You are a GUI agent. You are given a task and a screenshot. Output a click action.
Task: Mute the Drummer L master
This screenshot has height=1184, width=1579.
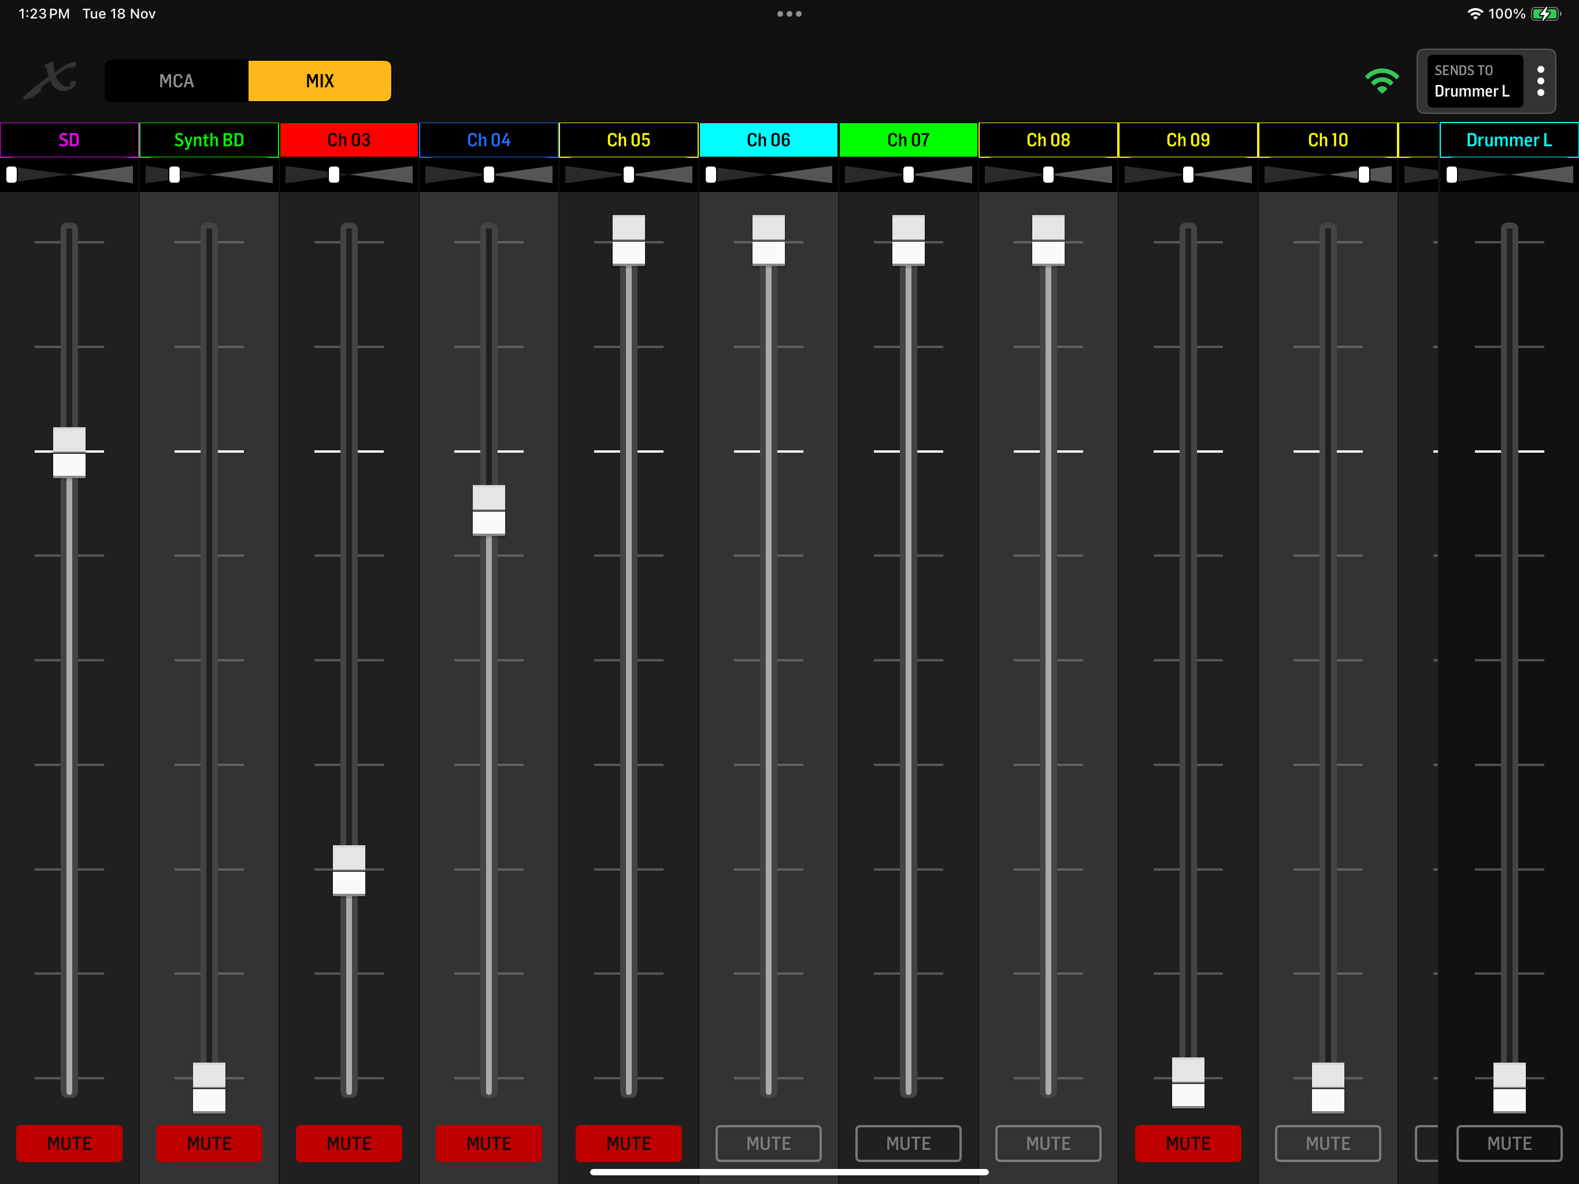coord(1509,1144)
